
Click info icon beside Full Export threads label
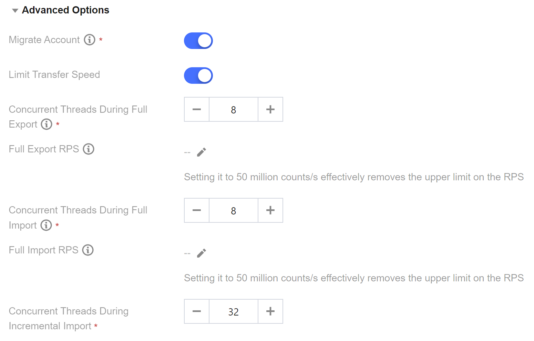point(47,124)
